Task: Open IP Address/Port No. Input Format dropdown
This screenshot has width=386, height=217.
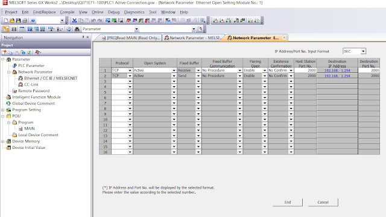Action: (x=363, y=51)
